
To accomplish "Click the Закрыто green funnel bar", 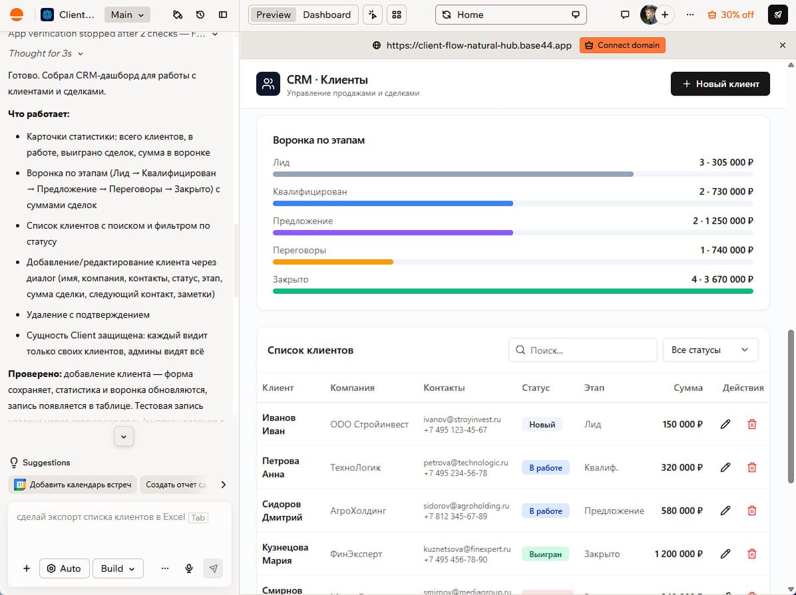I will [512, 291].
